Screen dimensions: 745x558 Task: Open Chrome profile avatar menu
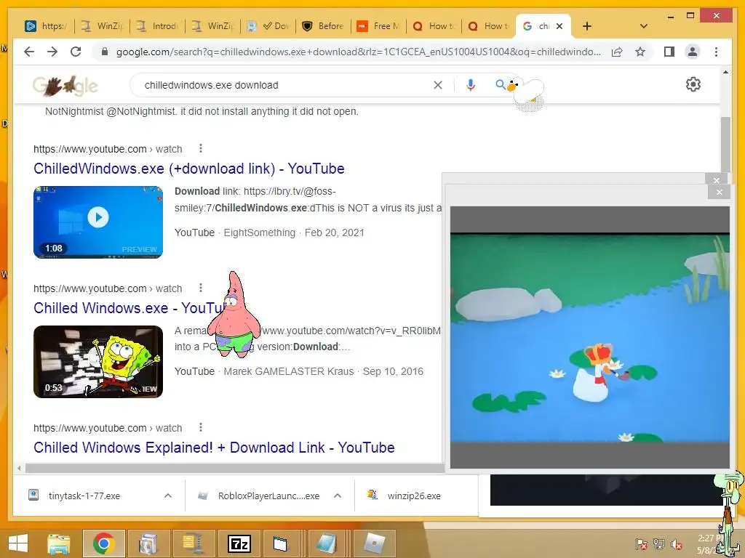[693, 52]
